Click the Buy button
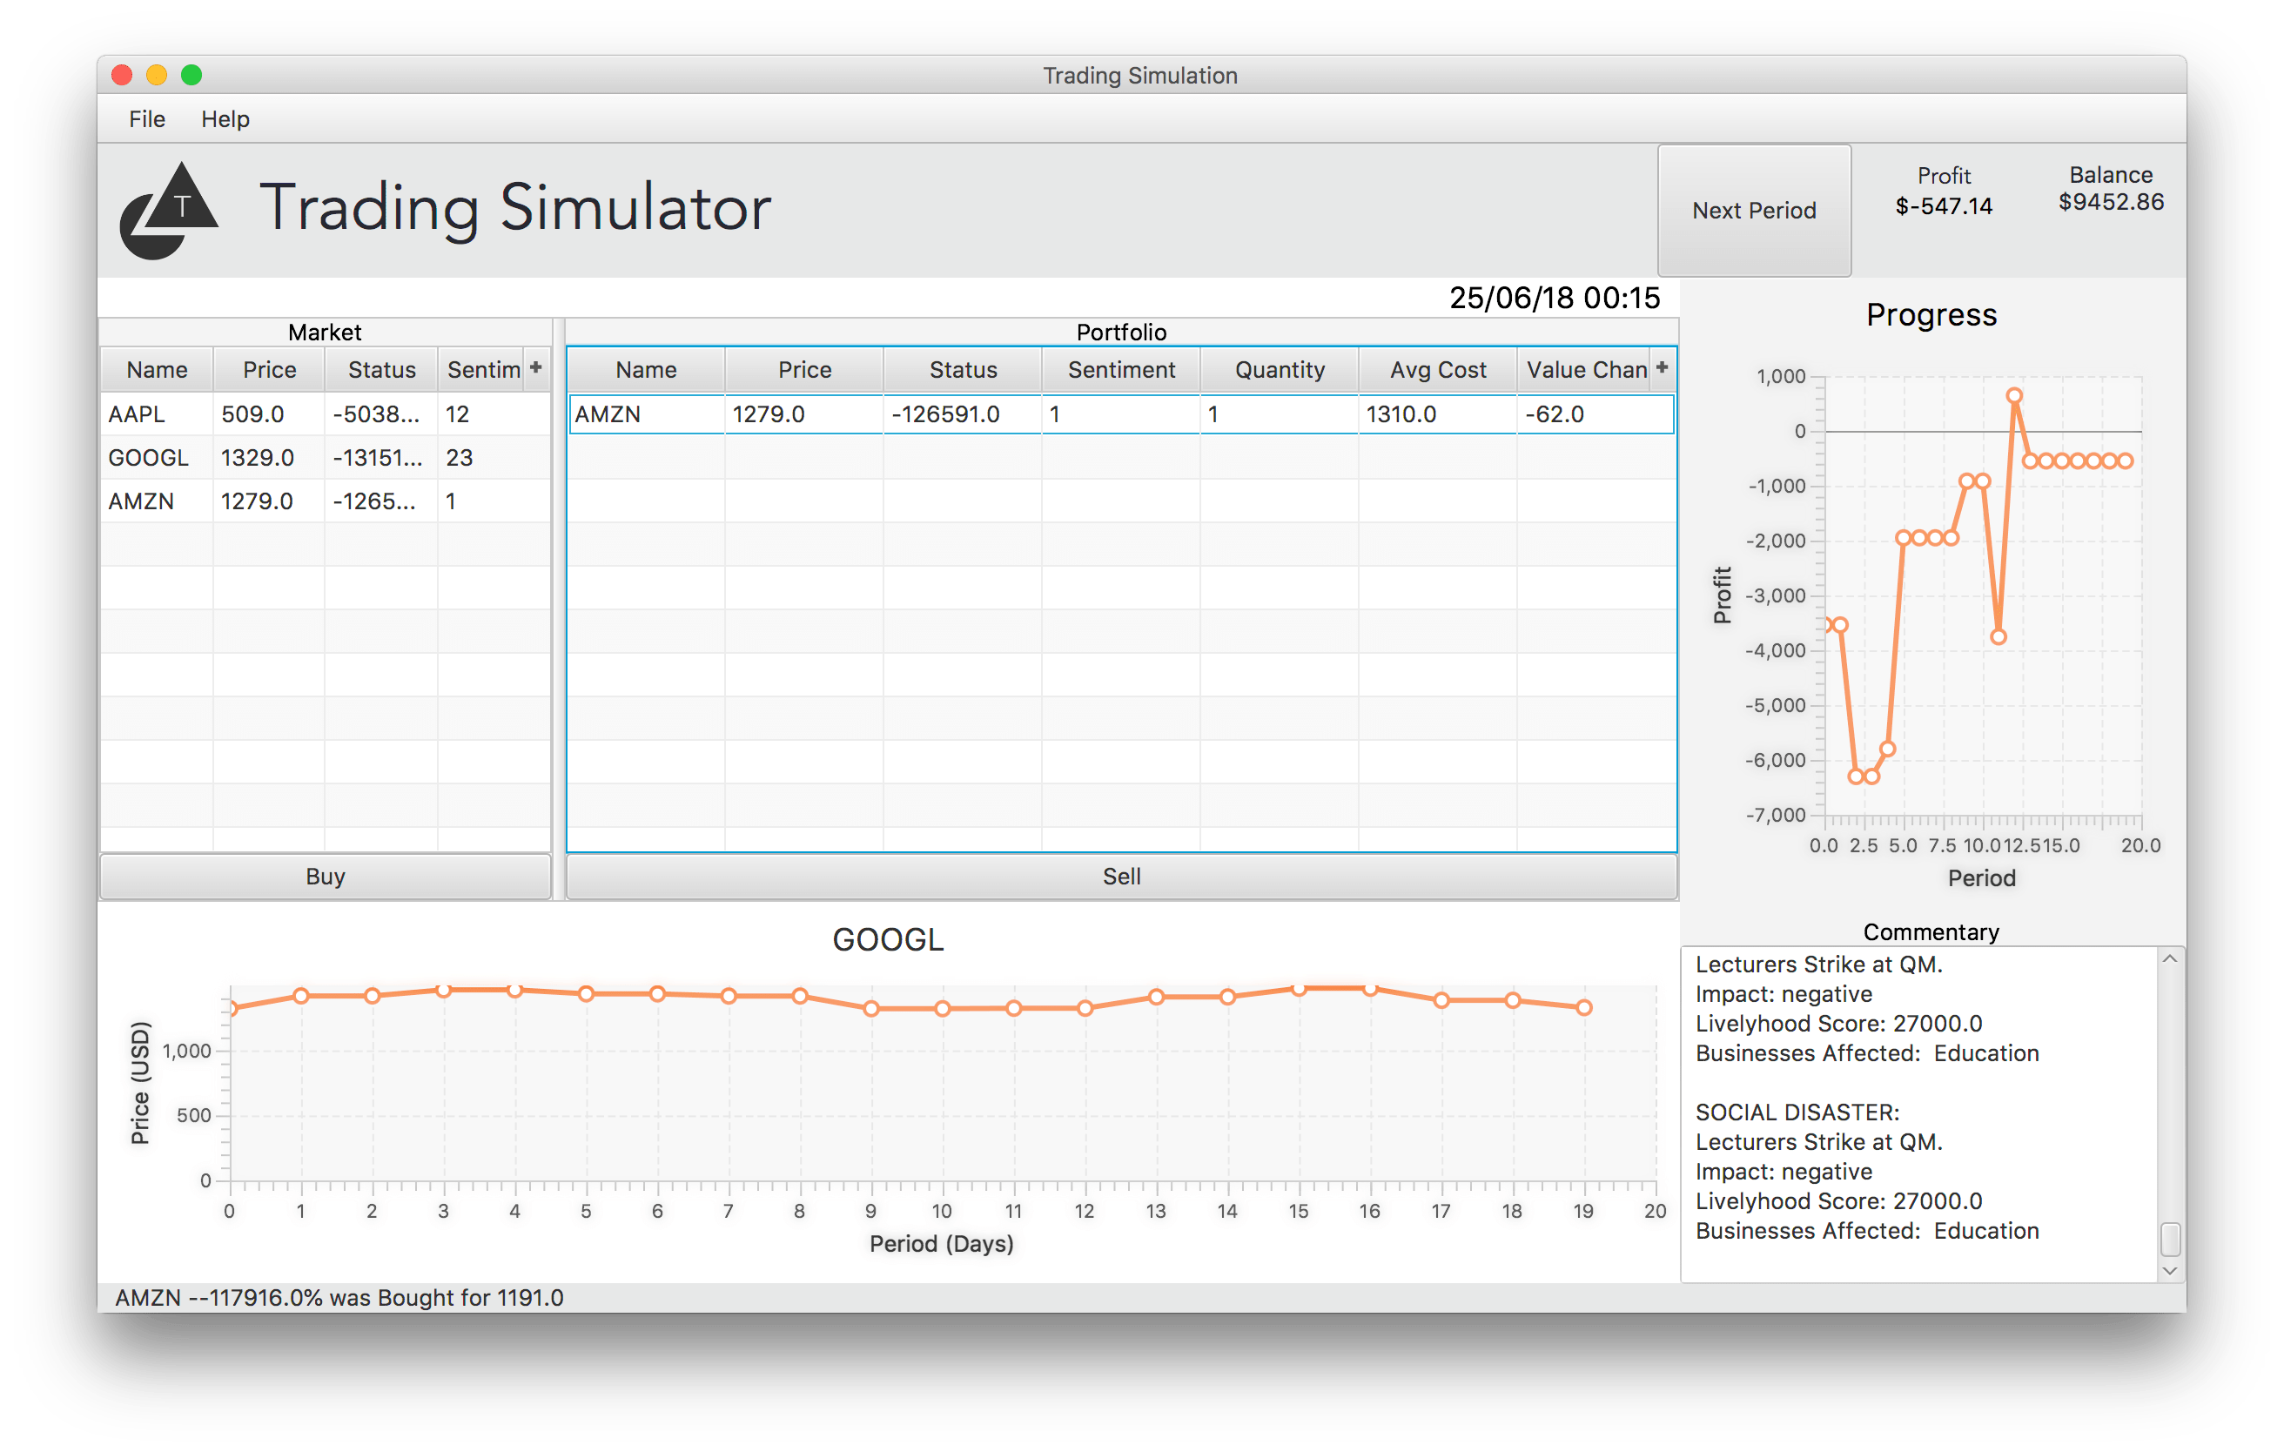 [x=326, y=877]
